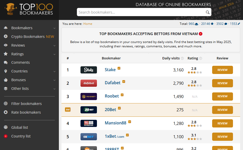Click the REVIEW button for Roobet
Viewport: 243px width, 150px height.
222,97
